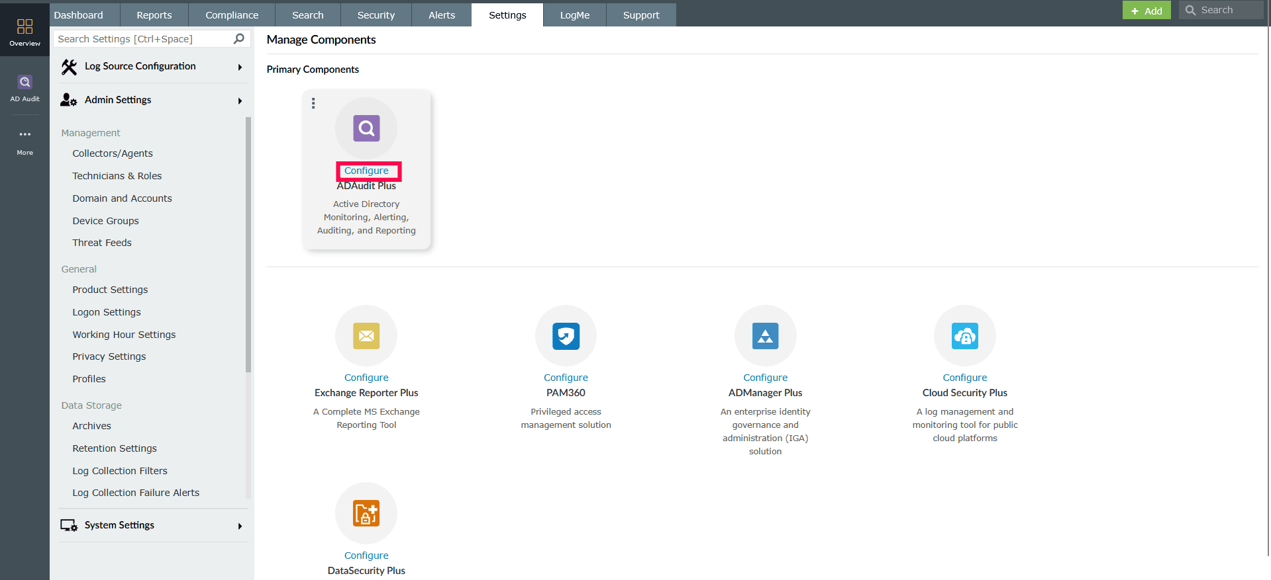Open Technicians & Roles

pos(117,176)
